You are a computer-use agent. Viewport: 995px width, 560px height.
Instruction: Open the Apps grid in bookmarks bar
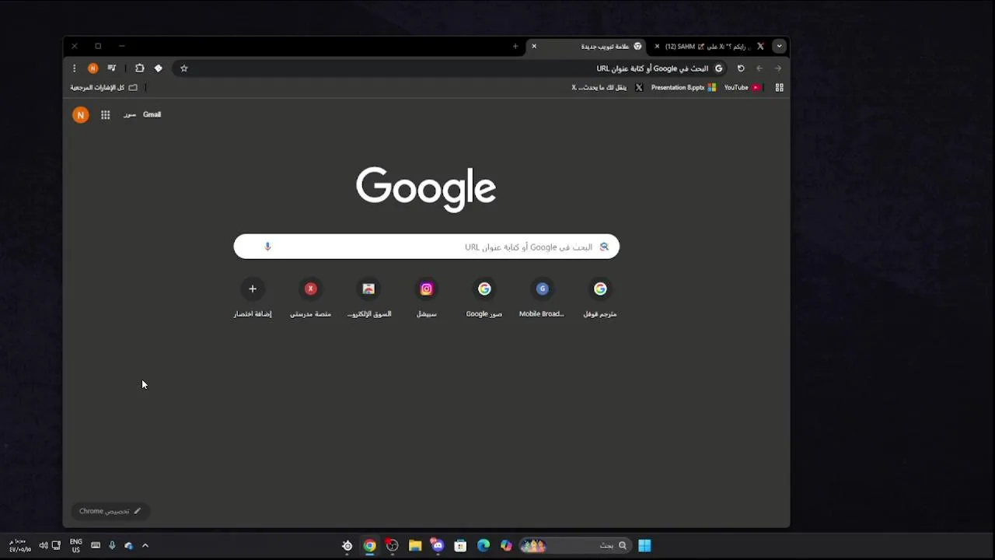[x=779, y=88]
